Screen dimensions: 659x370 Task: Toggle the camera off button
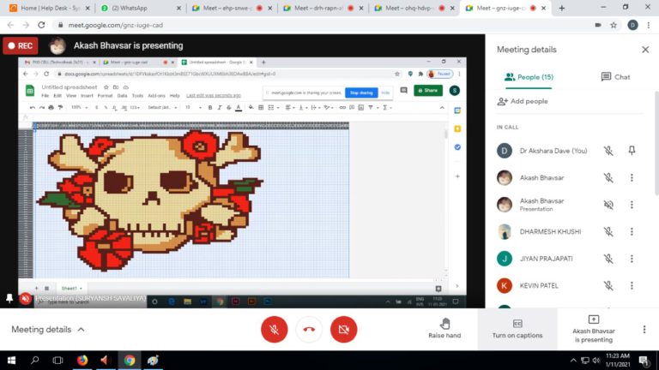point(344,329)
